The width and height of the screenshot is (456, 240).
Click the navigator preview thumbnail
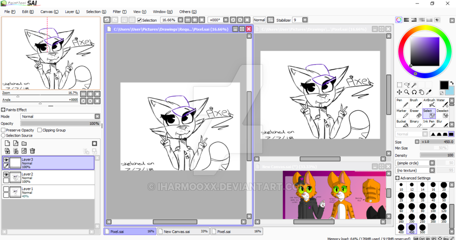coord(51,53)
